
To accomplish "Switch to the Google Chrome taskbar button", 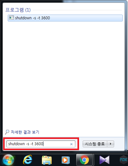I will [x=84, y=160].
